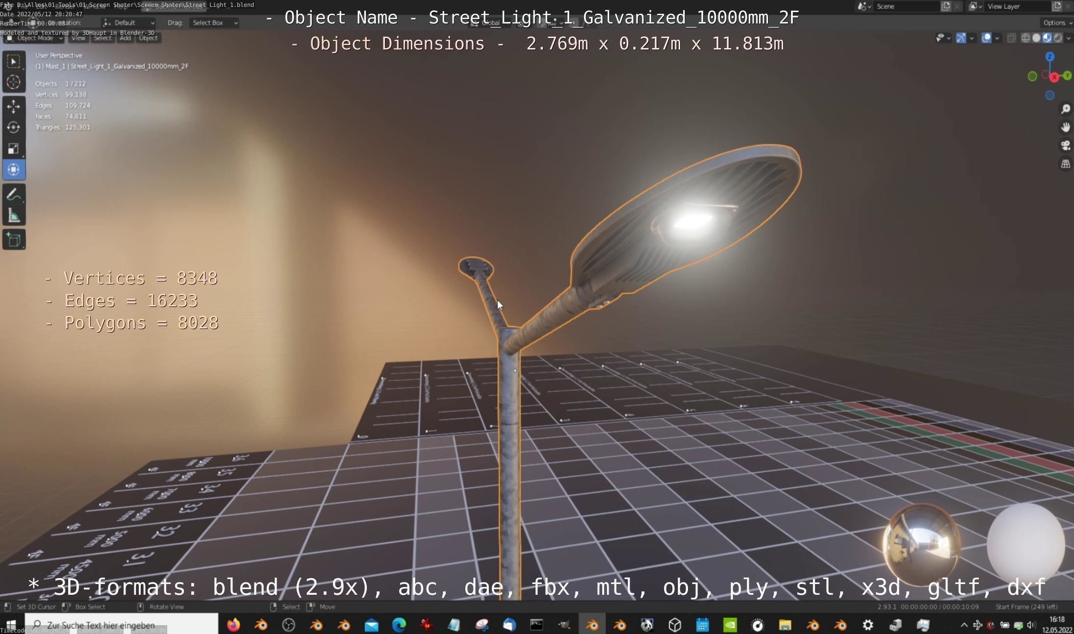1074x634 pixels.
Task: Select the 3D Cursor tool
Action: click(14, 82)
